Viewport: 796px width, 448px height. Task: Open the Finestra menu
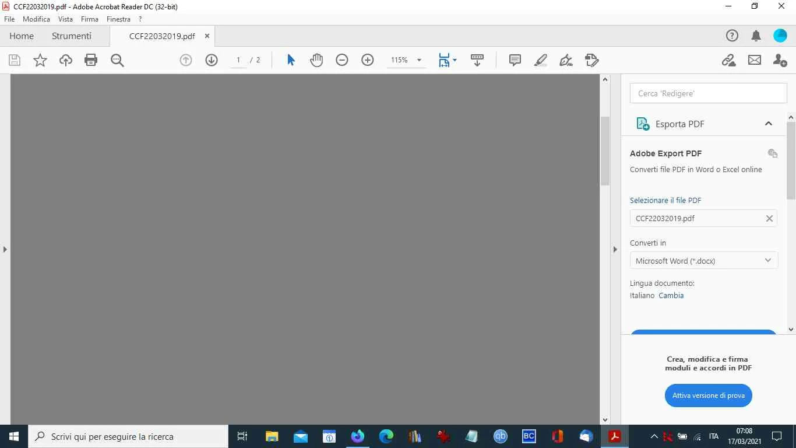point(118,19)
